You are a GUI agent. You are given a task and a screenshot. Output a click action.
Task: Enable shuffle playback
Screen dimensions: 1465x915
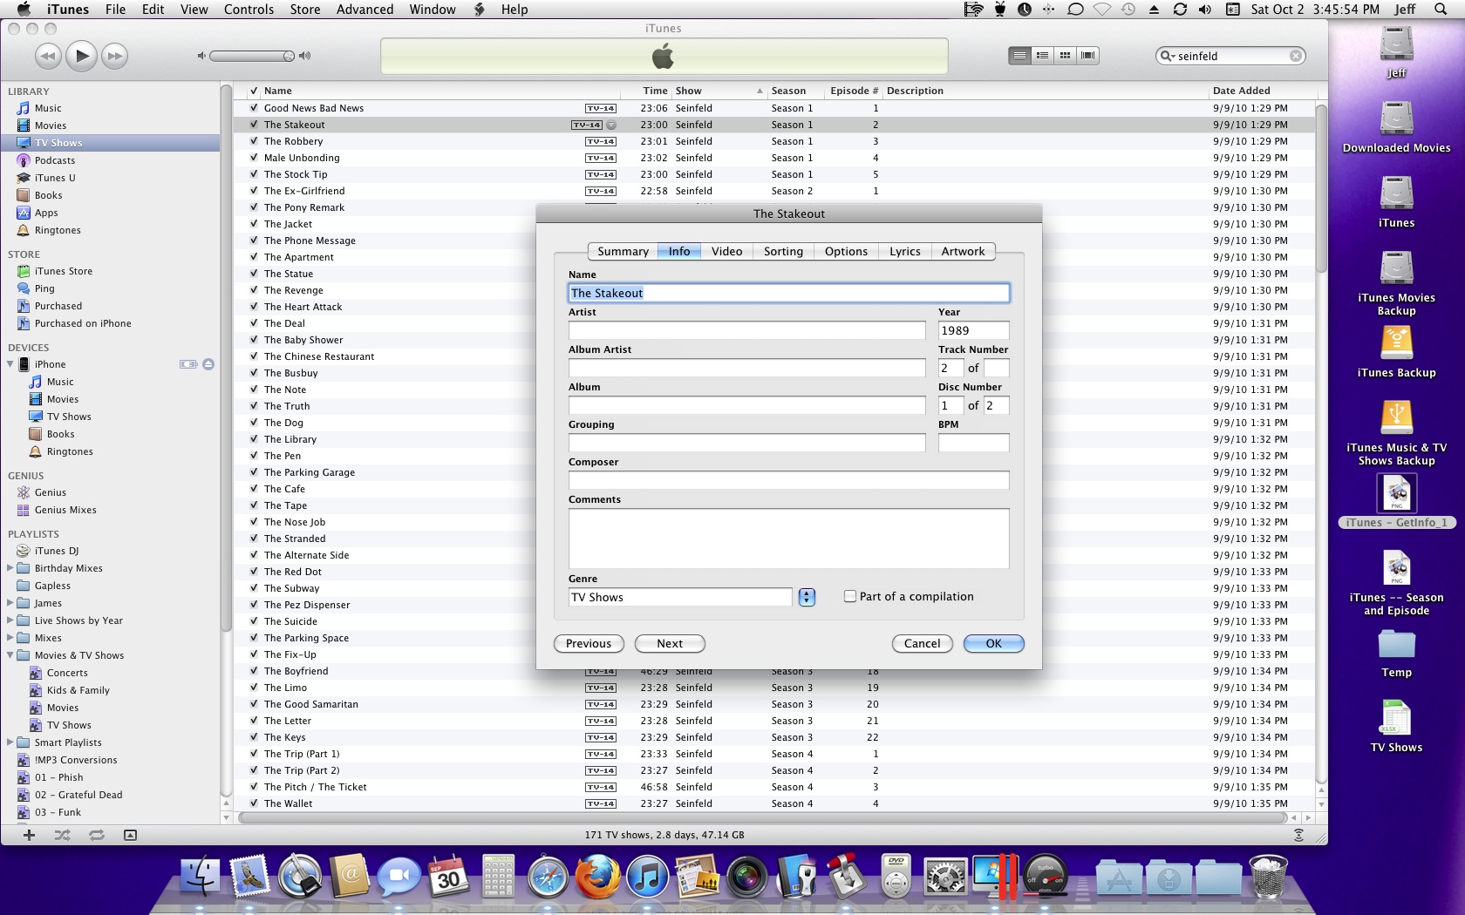point(62,834)
